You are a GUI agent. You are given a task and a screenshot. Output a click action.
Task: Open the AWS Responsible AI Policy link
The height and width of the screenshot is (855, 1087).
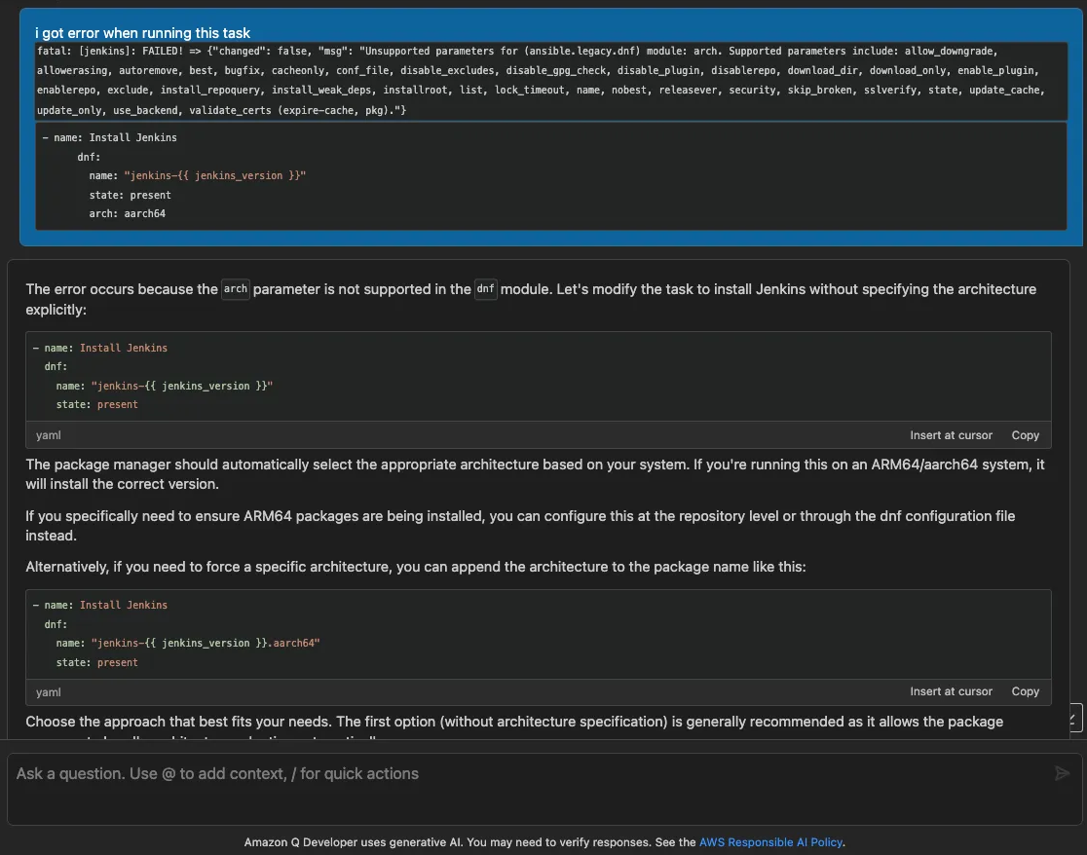[x=770, y=842]
